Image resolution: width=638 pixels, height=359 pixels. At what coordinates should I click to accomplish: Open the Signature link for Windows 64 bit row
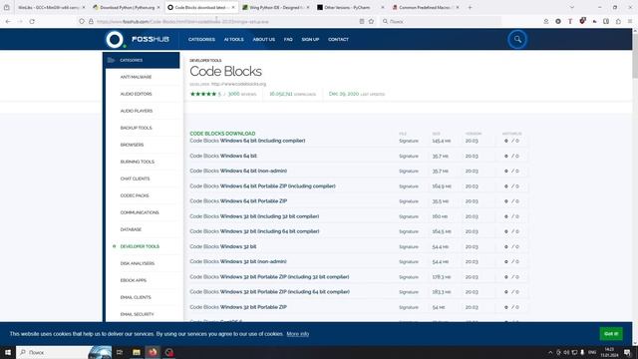pos(409,157)
